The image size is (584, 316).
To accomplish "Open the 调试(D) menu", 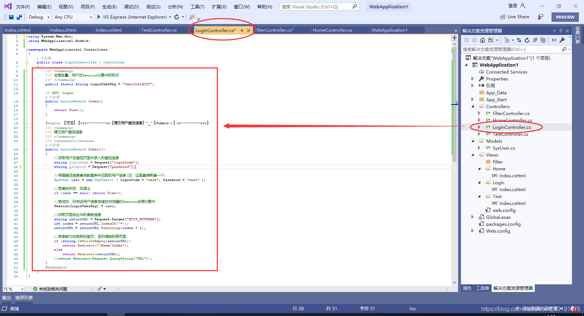I will [131, 7].
